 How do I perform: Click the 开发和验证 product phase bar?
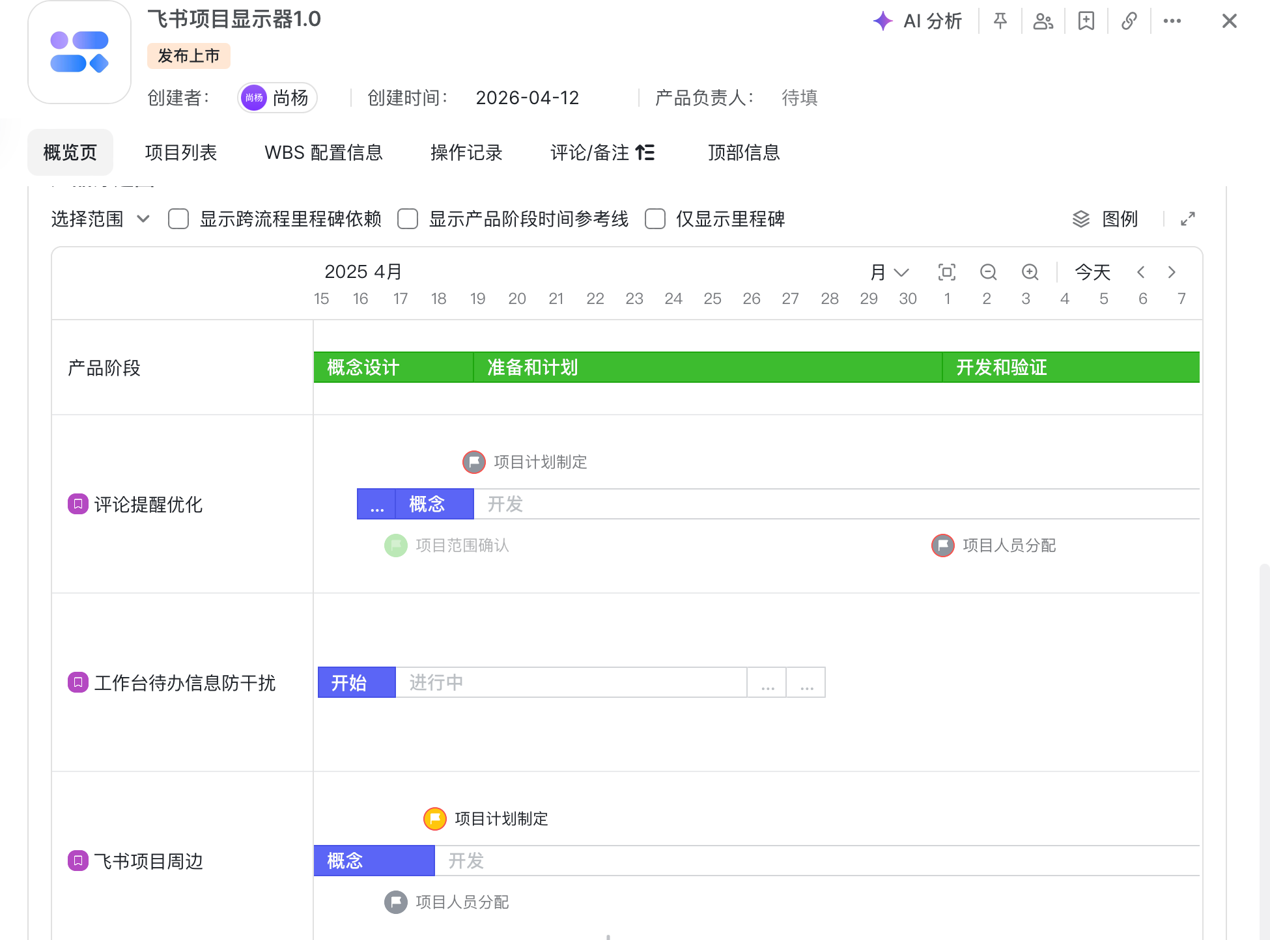(x=1071, y=367)
